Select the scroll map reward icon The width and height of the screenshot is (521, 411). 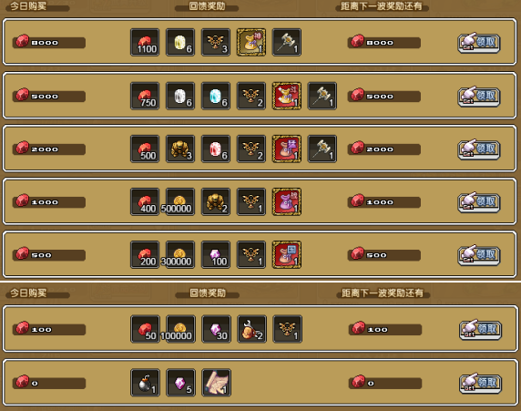click(216, 383)
